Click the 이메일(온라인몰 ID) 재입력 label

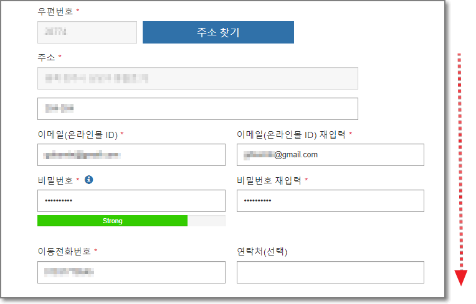pos(291,134)
